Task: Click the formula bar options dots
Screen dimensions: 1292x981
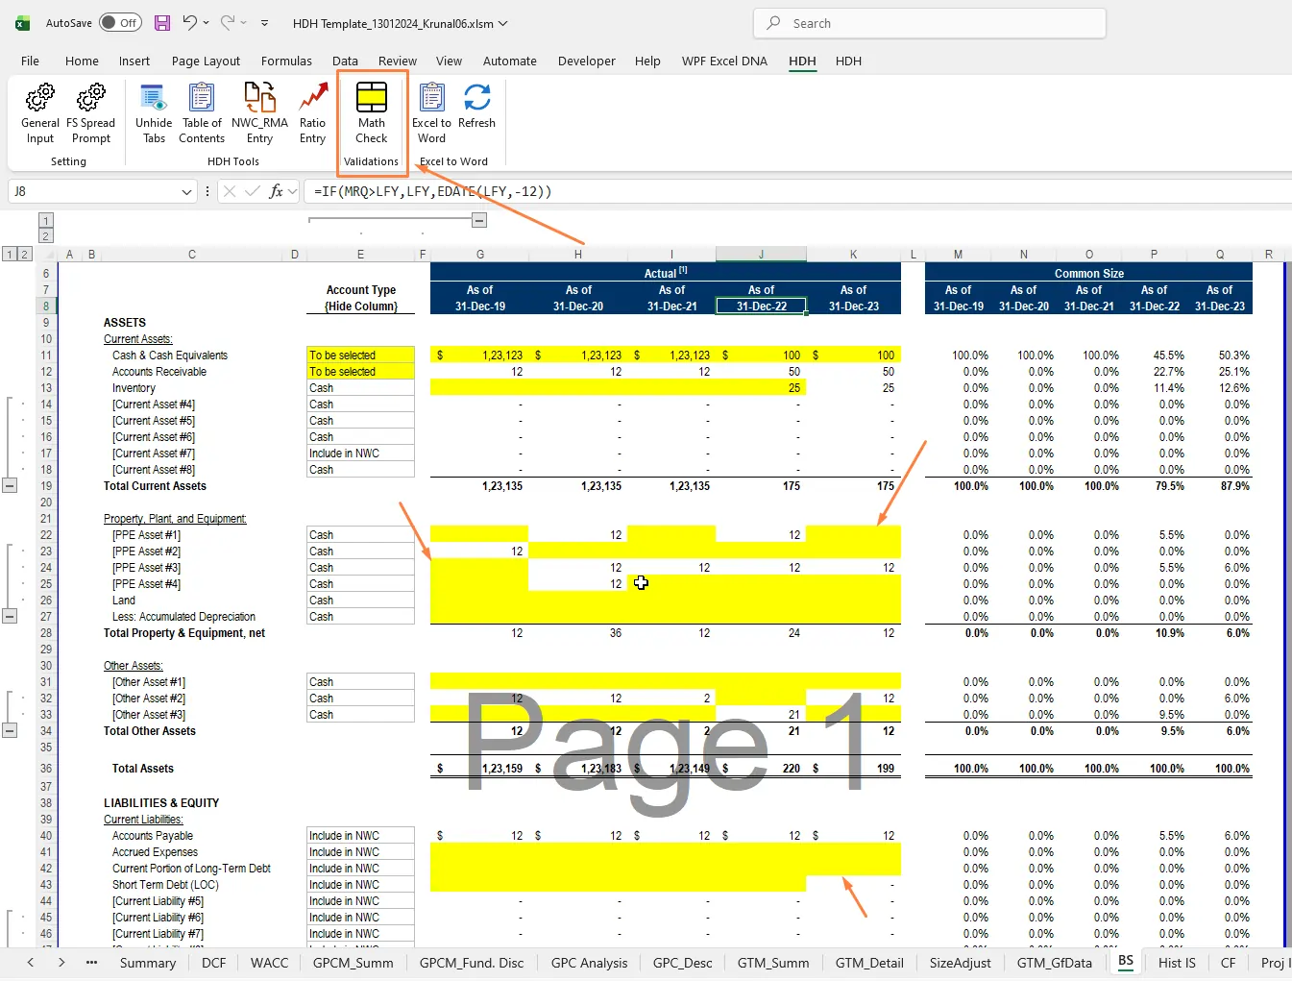Action: 207,191
